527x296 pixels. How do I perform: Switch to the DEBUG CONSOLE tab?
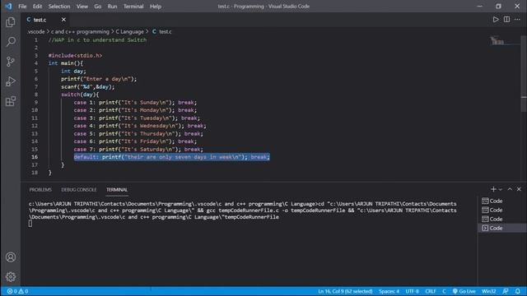coord(79,190)
